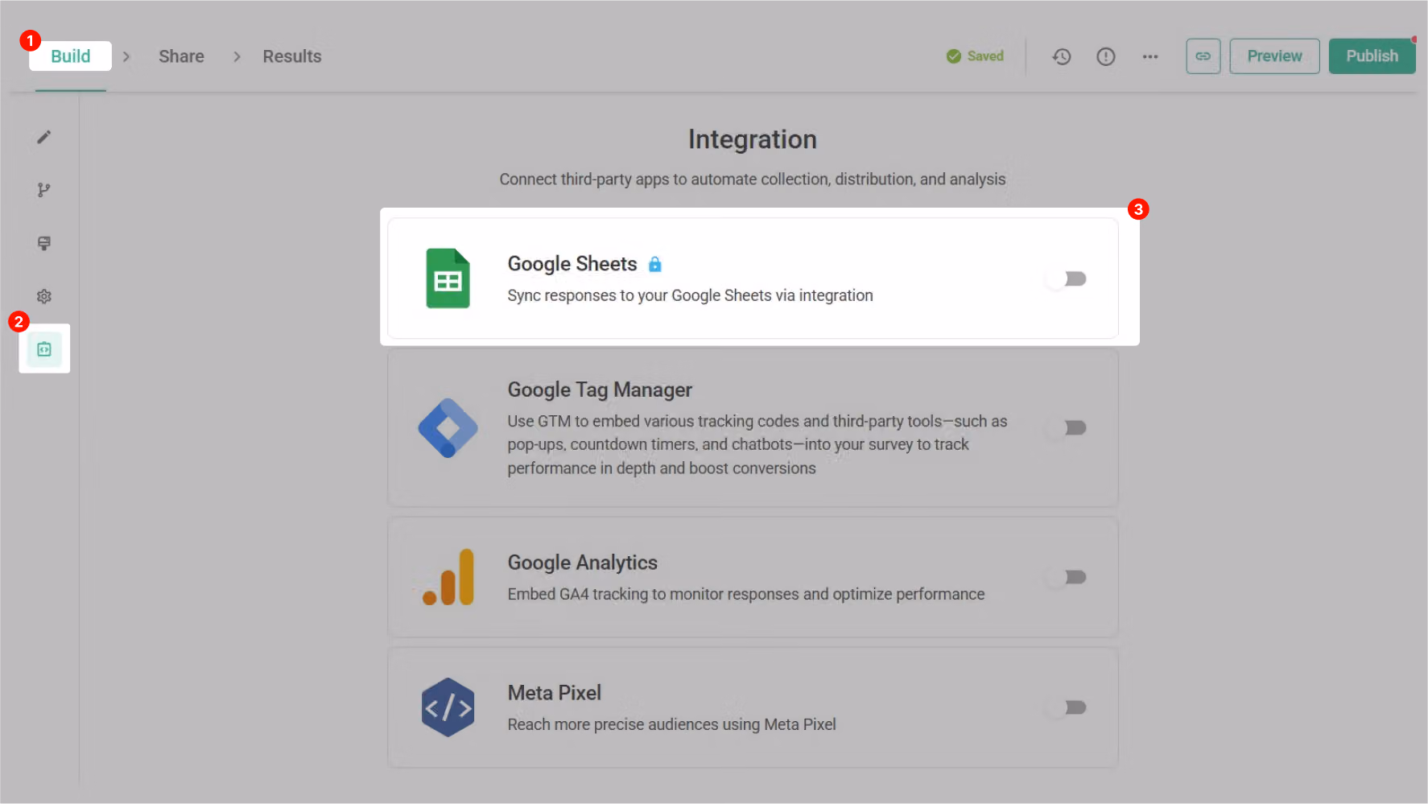Click the 'Use GTM to embed' description

tap(757, 444)
